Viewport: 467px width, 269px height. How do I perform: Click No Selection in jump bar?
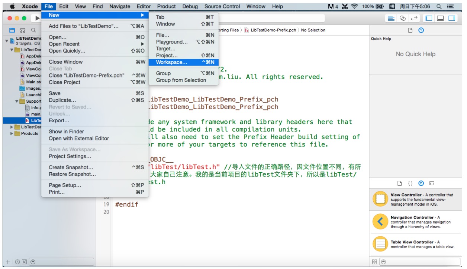pyautogui.click(x=313, y=30)
